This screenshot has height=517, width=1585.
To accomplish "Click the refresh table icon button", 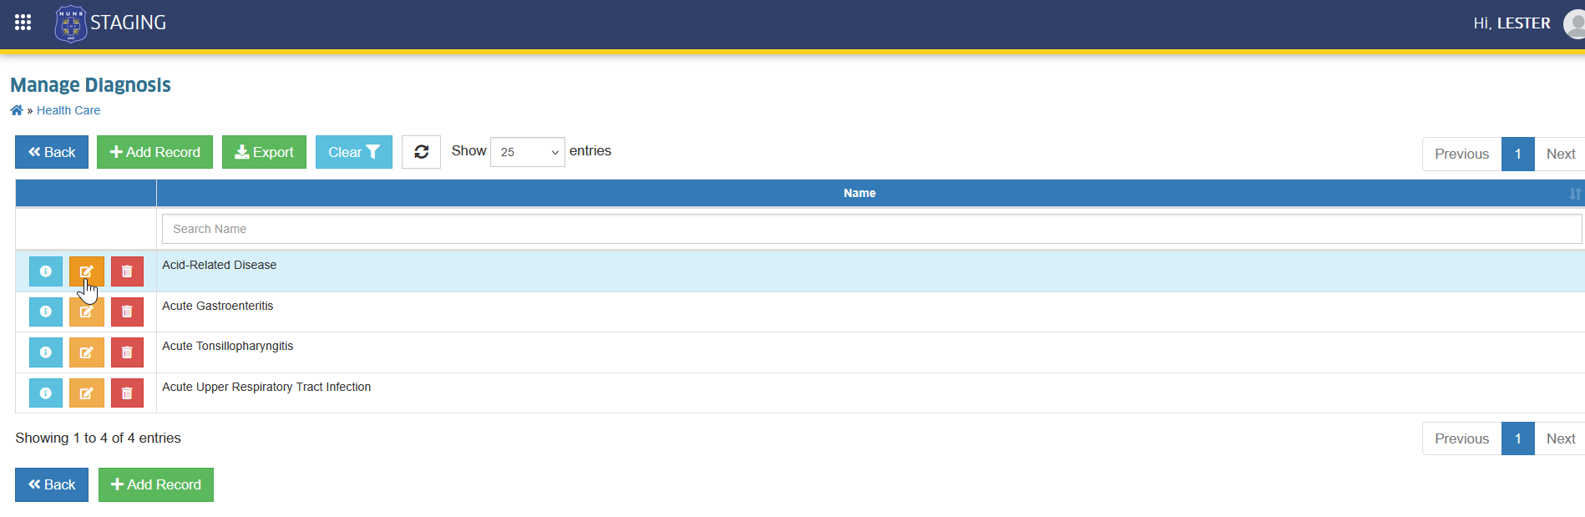I will (x=421, y=152).
